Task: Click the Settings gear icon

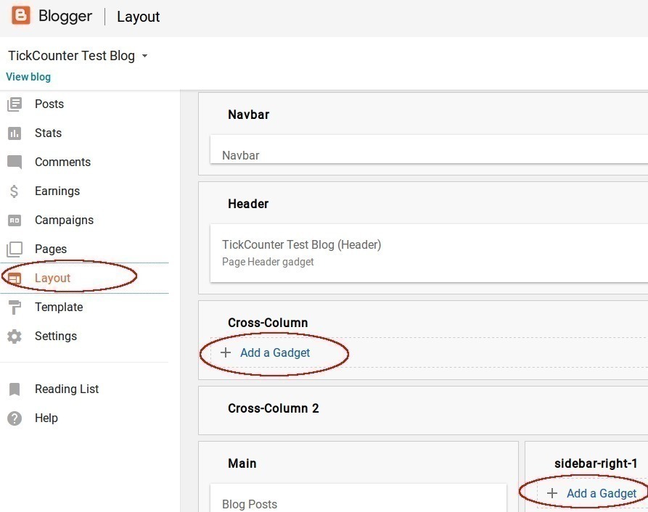Action: (x=15, y=336)
